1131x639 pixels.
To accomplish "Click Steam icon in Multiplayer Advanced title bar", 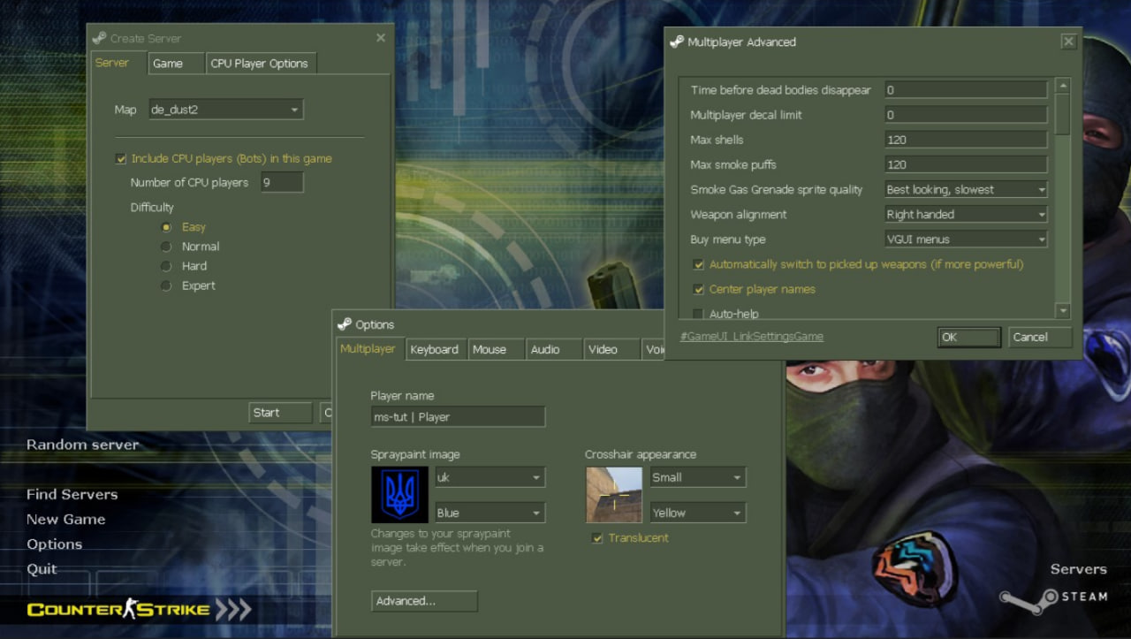I will click(677, 42).
